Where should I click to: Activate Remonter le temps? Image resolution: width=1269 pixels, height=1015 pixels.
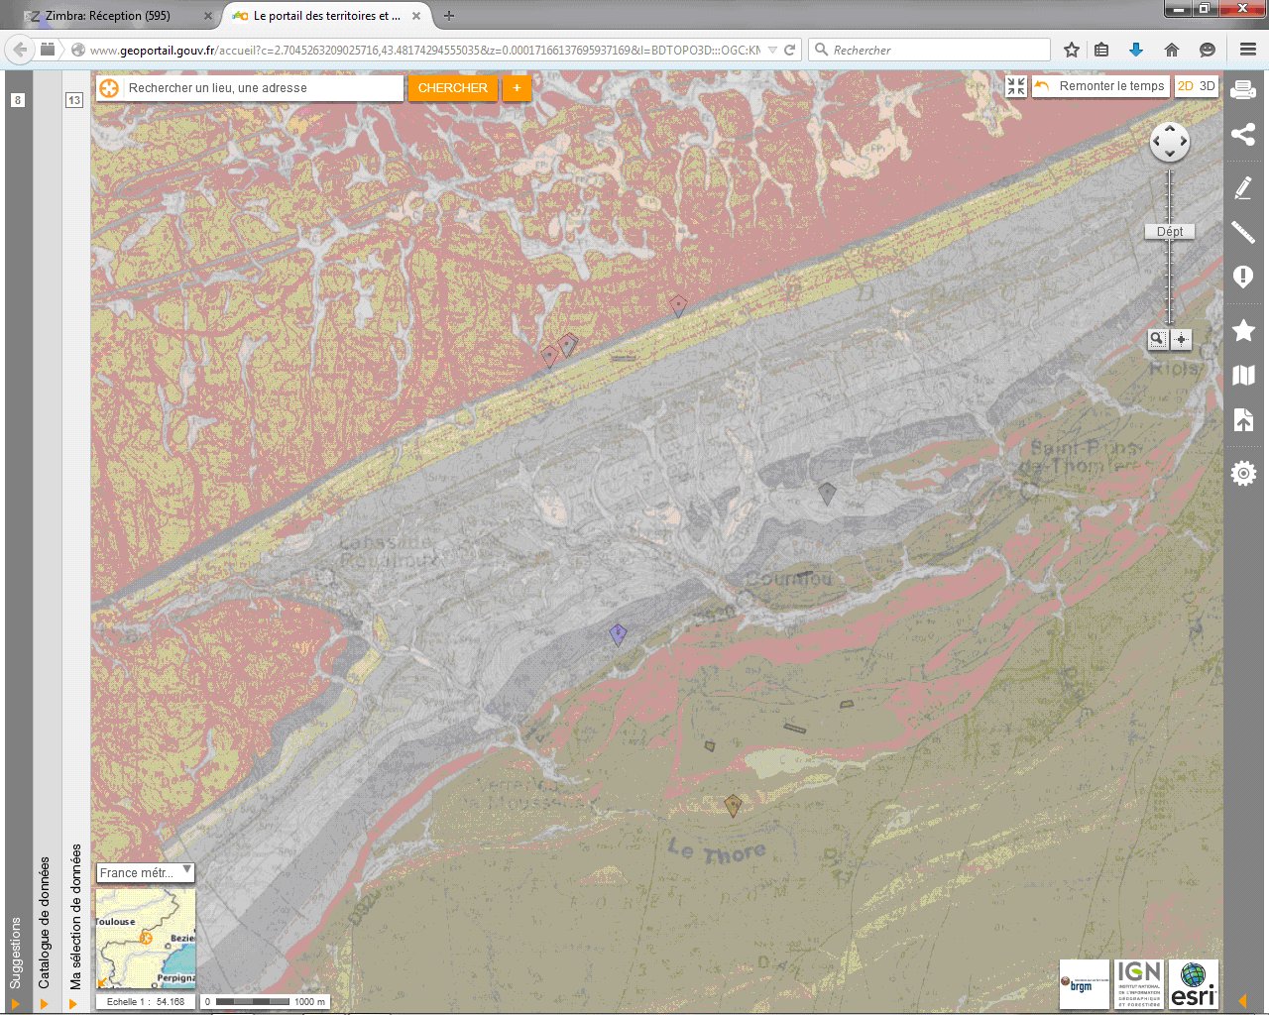click(1100, 86)
